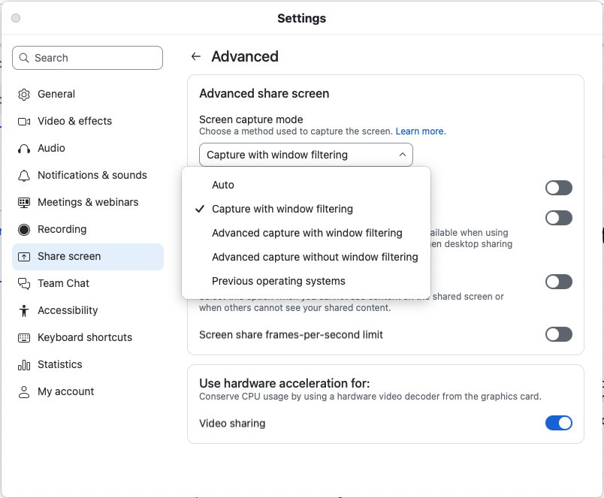Click the Accessibility person icon
The height and width of the screenshot is (498, 604).
[24, 311]
